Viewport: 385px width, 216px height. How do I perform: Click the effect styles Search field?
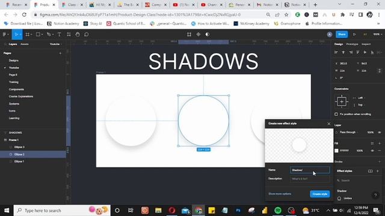point(357,181)
